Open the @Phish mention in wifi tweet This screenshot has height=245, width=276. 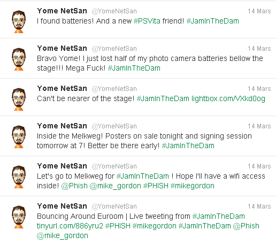click(x=74, y=186)
